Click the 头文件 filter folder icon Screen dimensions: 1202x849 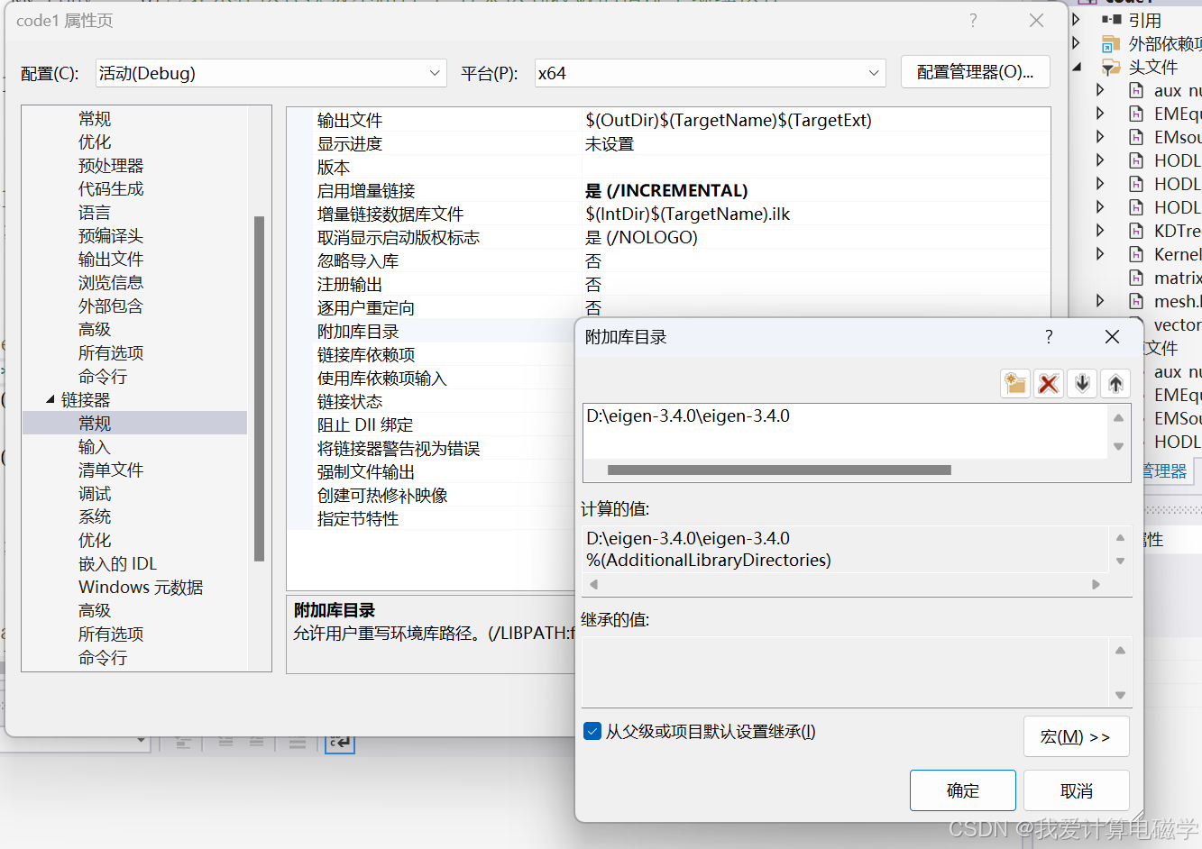coord(1111,65)
